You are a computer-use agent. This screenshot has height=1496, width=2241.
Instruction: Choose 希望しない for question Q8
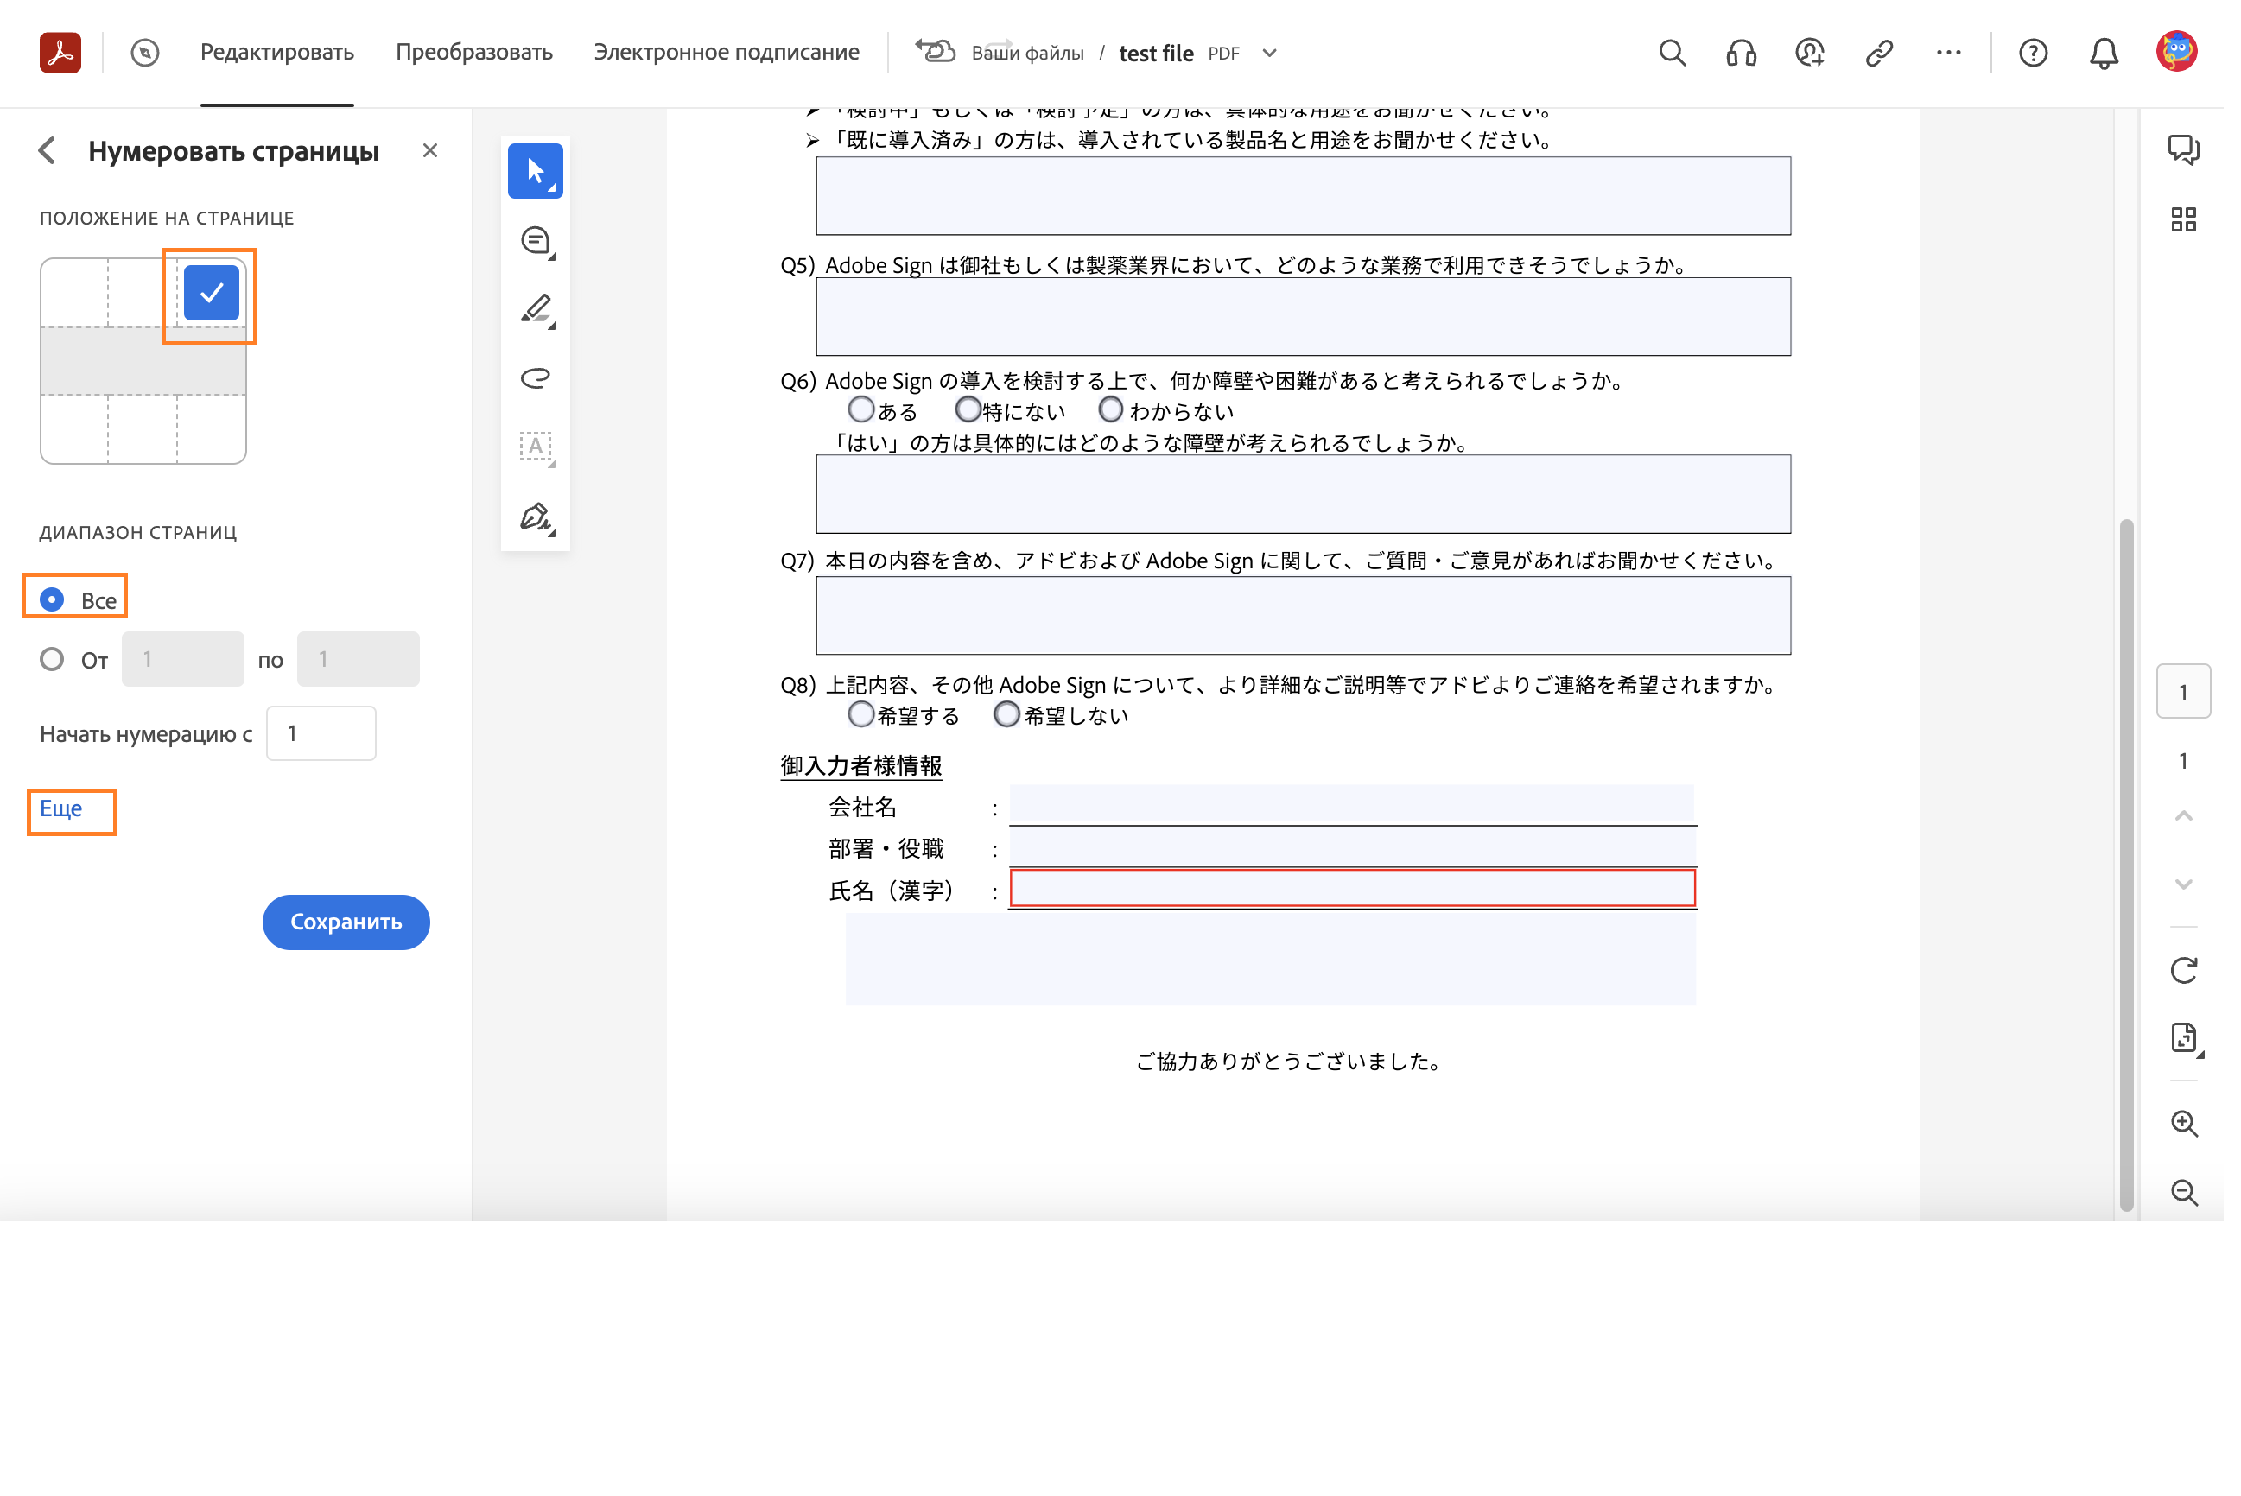[1007, 713]
